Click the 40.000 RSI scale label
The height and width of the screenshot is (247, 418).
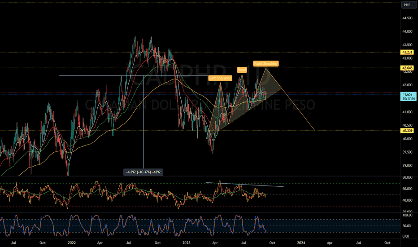[407, 200]
